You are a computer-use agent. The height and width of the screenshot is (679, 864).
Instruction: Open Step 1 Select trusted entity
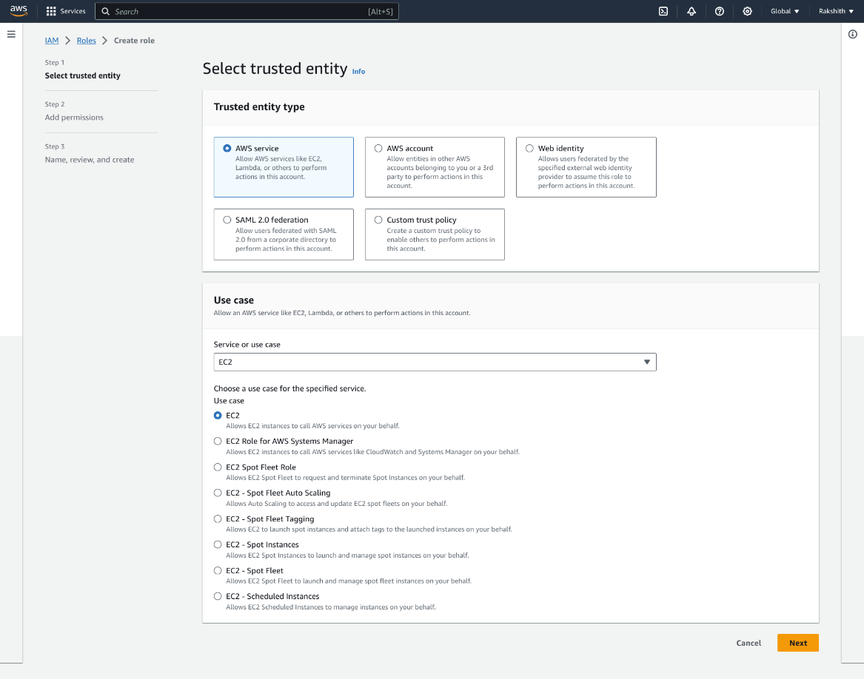83,75
